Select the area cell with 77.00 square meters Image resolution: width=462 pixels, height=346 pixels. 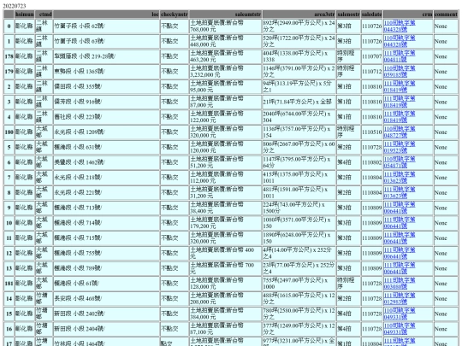coord(299,268)
